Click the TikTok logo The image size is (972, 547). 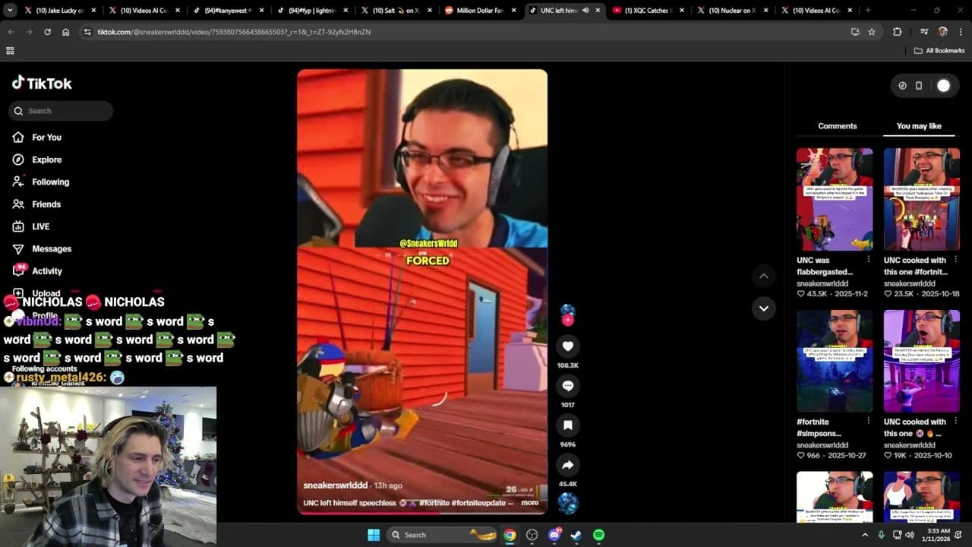click(42, 83)
